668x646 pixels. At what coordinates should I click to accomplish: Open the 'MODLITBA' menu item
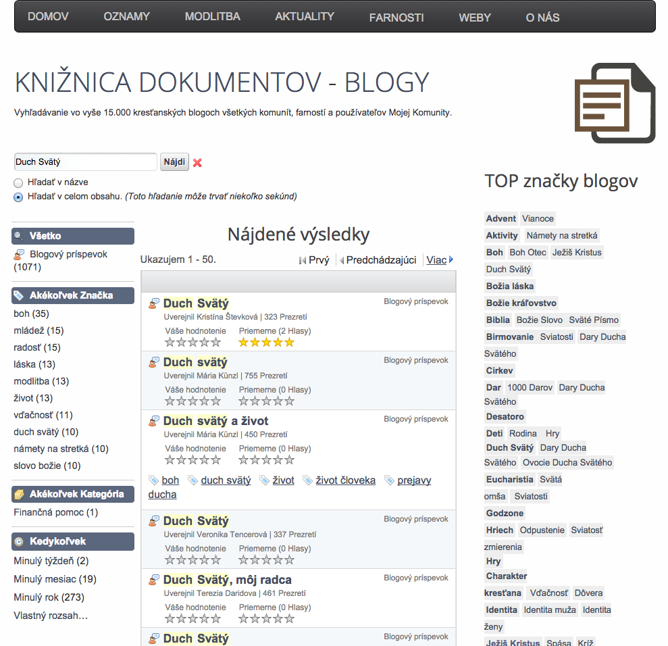tap(212, 16)
